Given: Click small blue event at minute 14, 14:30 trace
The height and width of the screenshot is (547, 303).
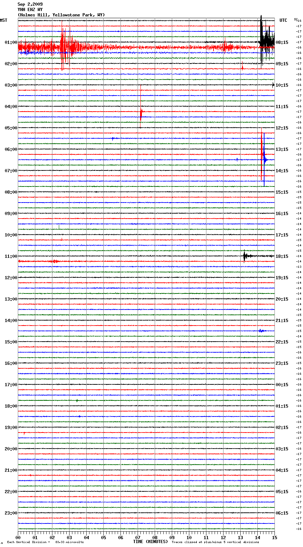Looking at the screenshot, I should pos(262,331).
